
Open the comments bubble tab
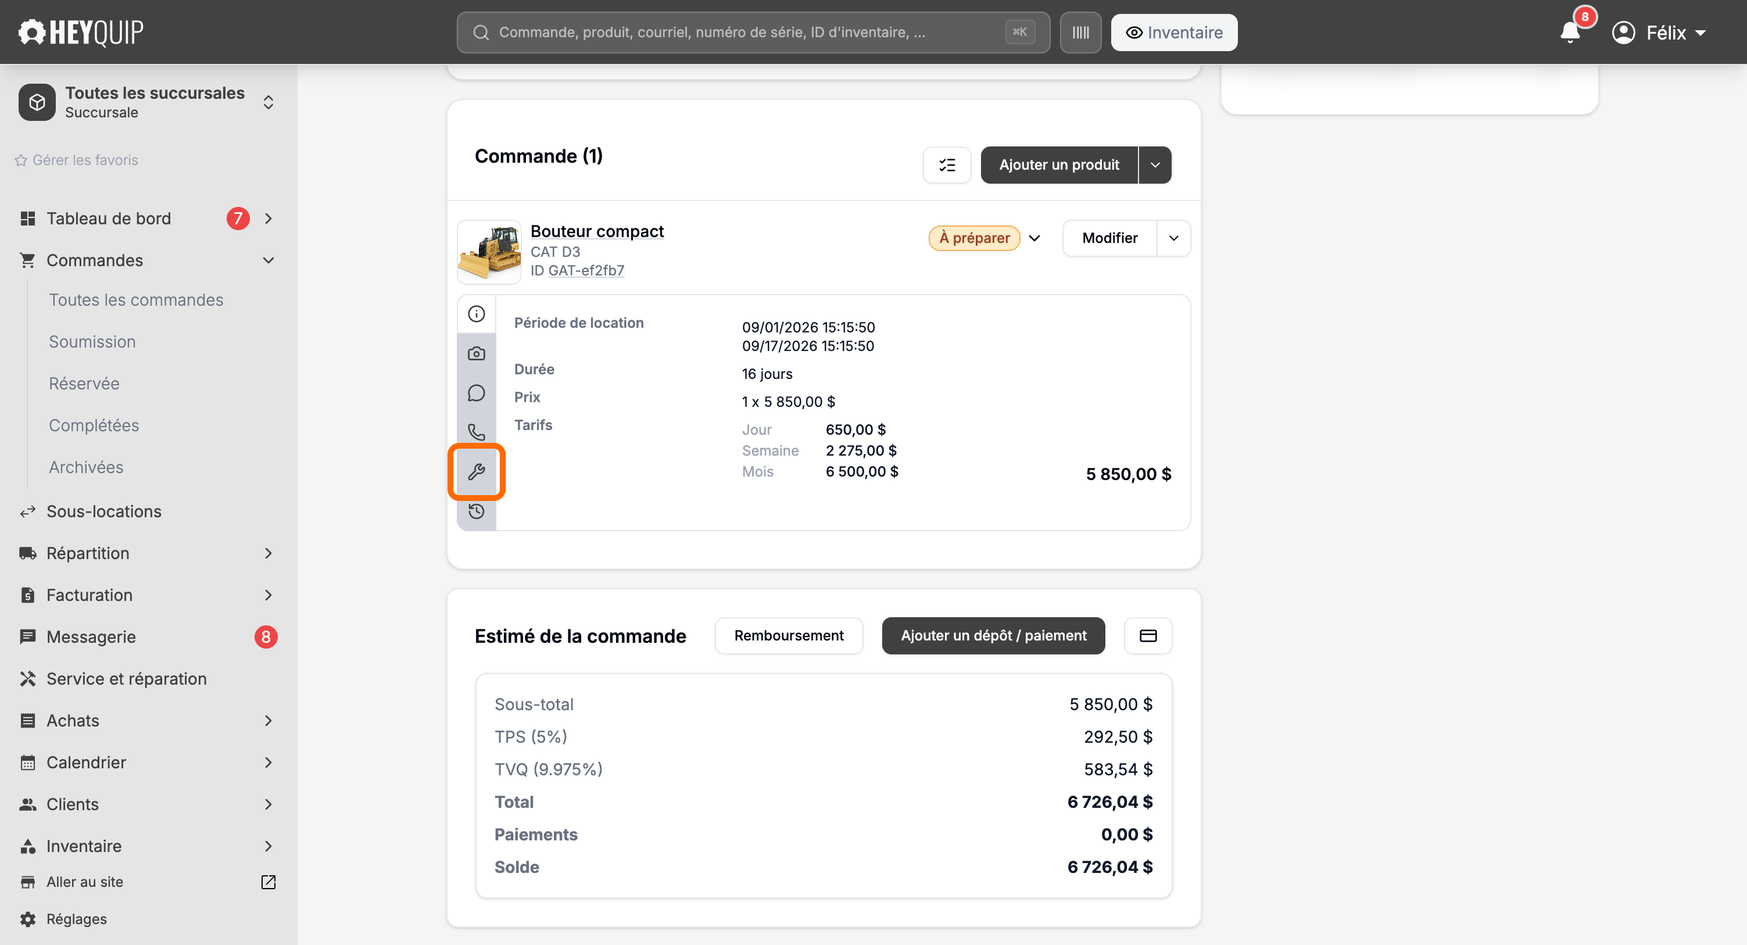point(477,393)
